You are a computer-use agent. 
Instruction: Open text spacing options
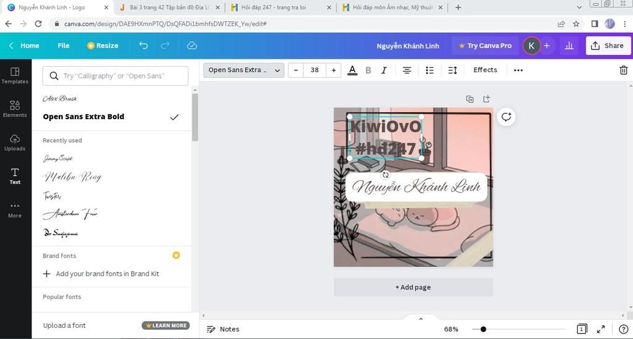(x=452, y=70)
